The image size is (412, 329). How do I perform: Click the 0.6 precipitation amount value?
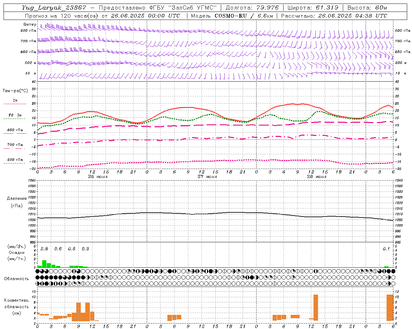pos(58,249)
